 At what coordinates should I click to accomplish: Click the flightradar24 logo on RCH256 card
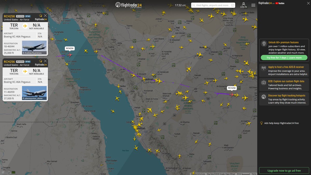(40, 65)
